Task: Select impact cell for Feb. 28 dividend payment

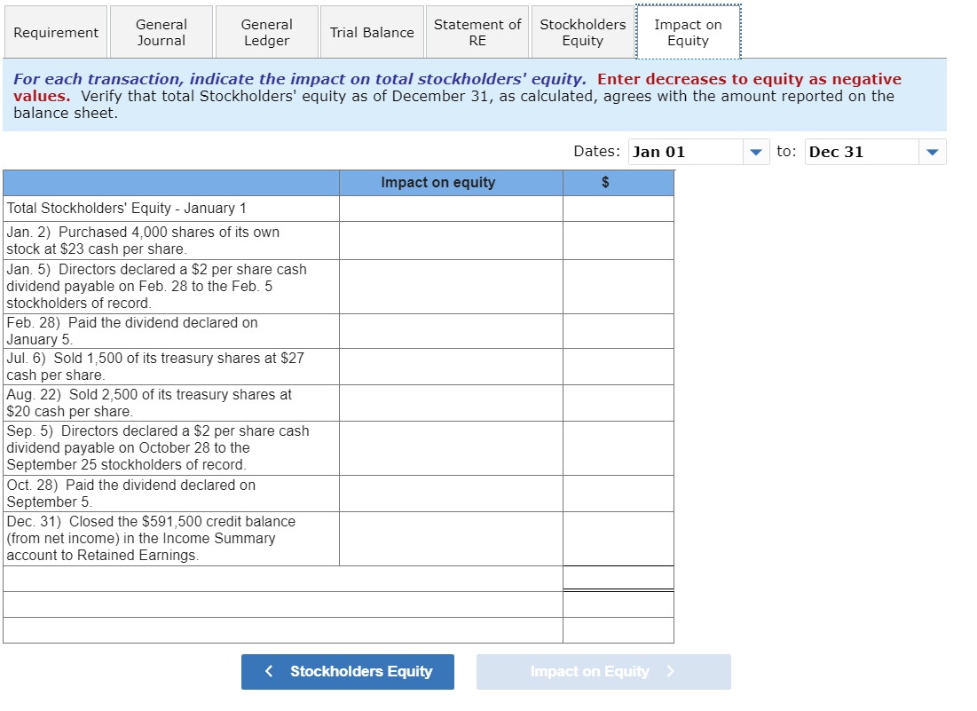Action: coord(451,331)
